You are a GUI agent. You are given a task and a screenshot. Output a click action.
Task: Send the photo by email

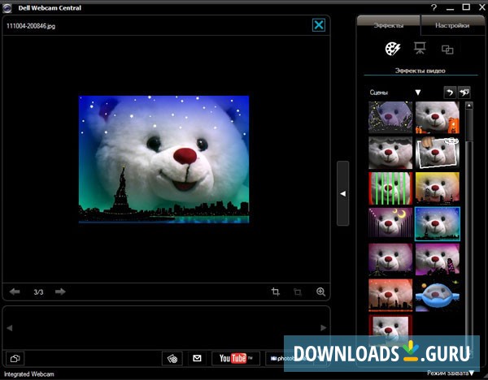(x=197, y=359)
